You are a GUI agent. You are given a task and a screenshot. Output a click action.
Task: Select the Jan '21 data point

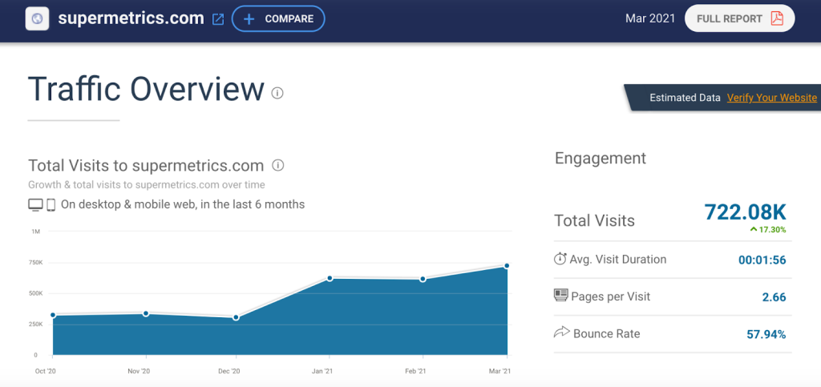click(x=330, y=278)
